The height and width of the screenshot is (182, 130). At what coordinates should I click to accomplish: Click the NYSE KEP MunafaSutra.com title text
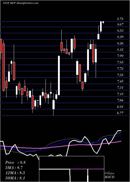(x=20, y=3)
